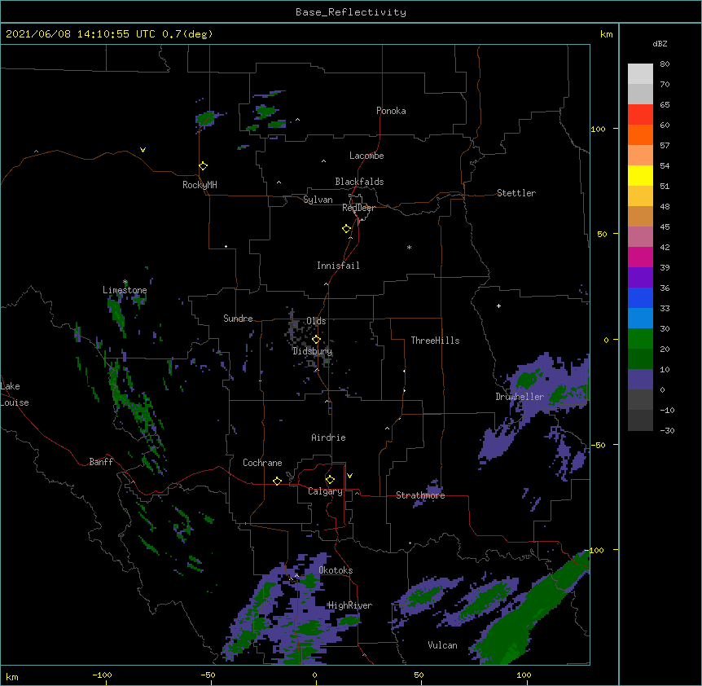Click the yellow diamond marker between Olds and Didsbury
Screen dimensions: 702x686
pos(316,339)
